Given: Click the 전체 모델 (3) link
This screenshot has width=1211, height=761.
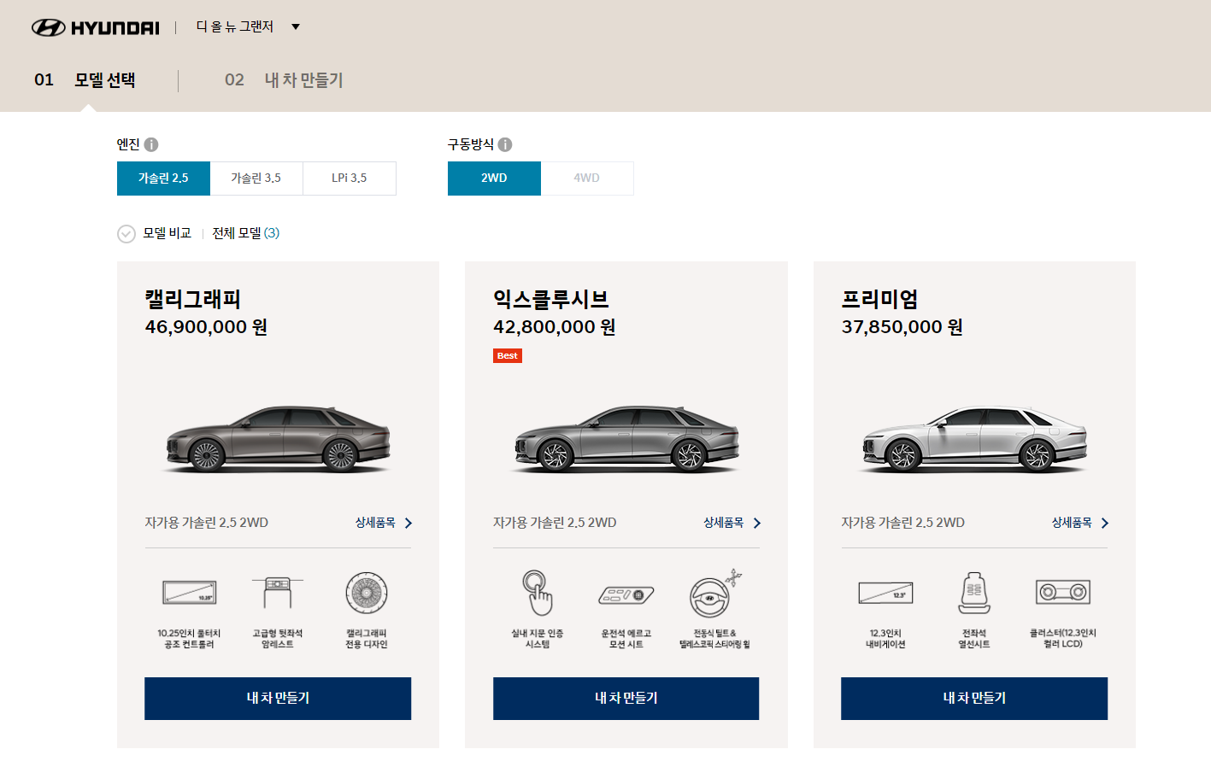Looking at the screenshot, I should pyautogui.click(x=246, y=233).
